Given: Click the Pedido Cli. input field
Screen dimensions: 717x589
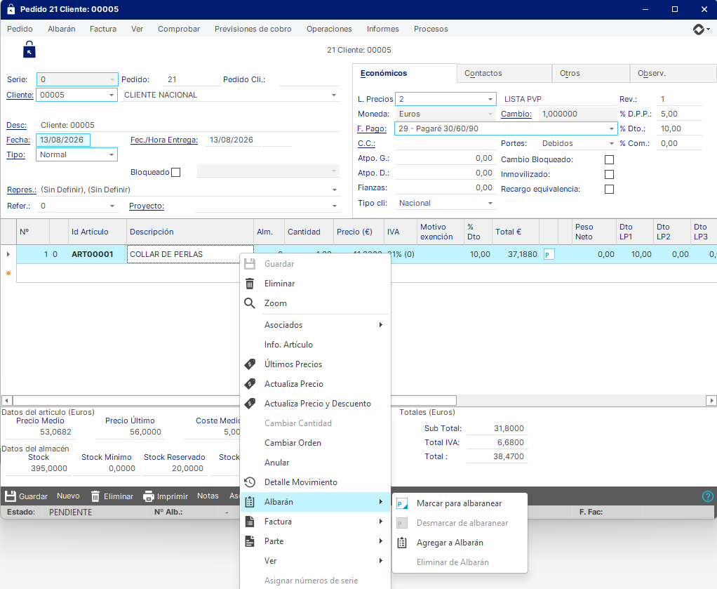Looking at the screenshot, I should (x=309, y=79).
